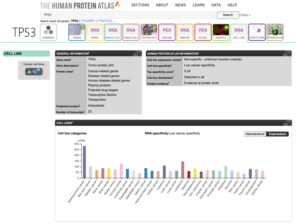296x224 pixels.
Task: Click 'Human disease related genes' class
Action: click(x=109, y=81)
